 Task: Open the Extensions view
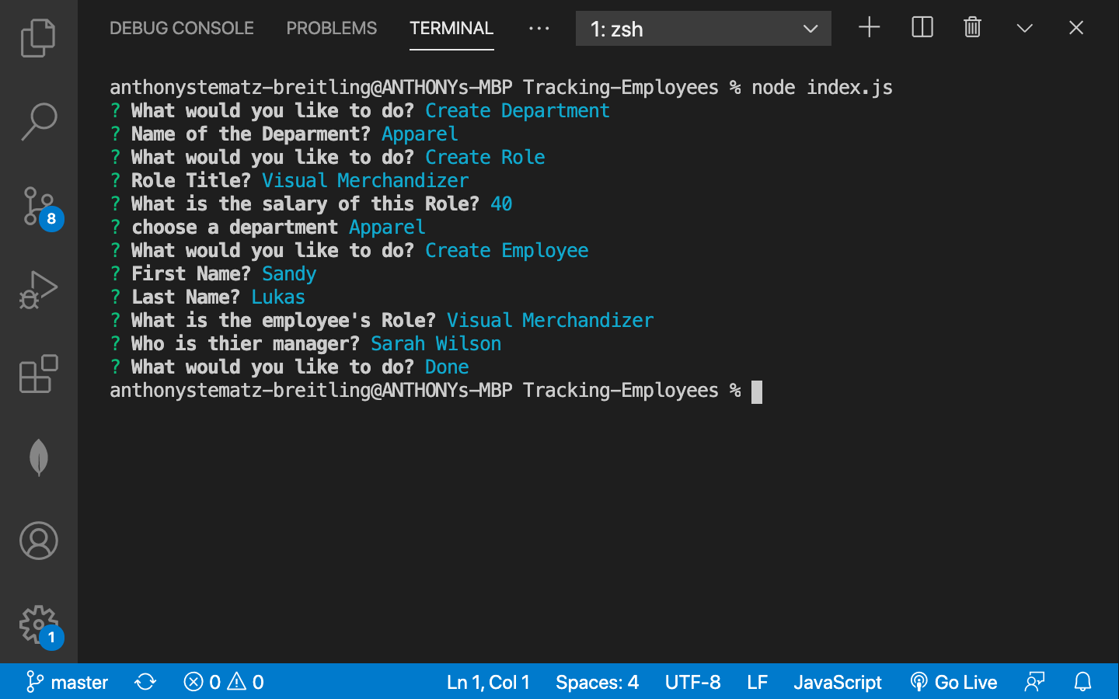(38, 374)
